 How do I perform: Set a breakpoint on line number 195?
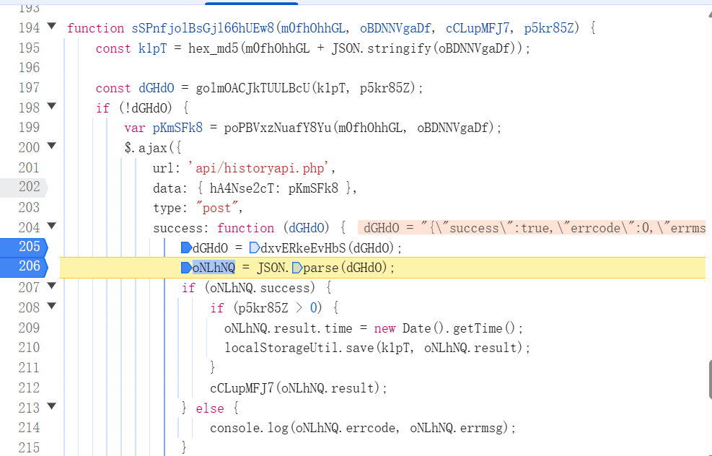[29, 48]
